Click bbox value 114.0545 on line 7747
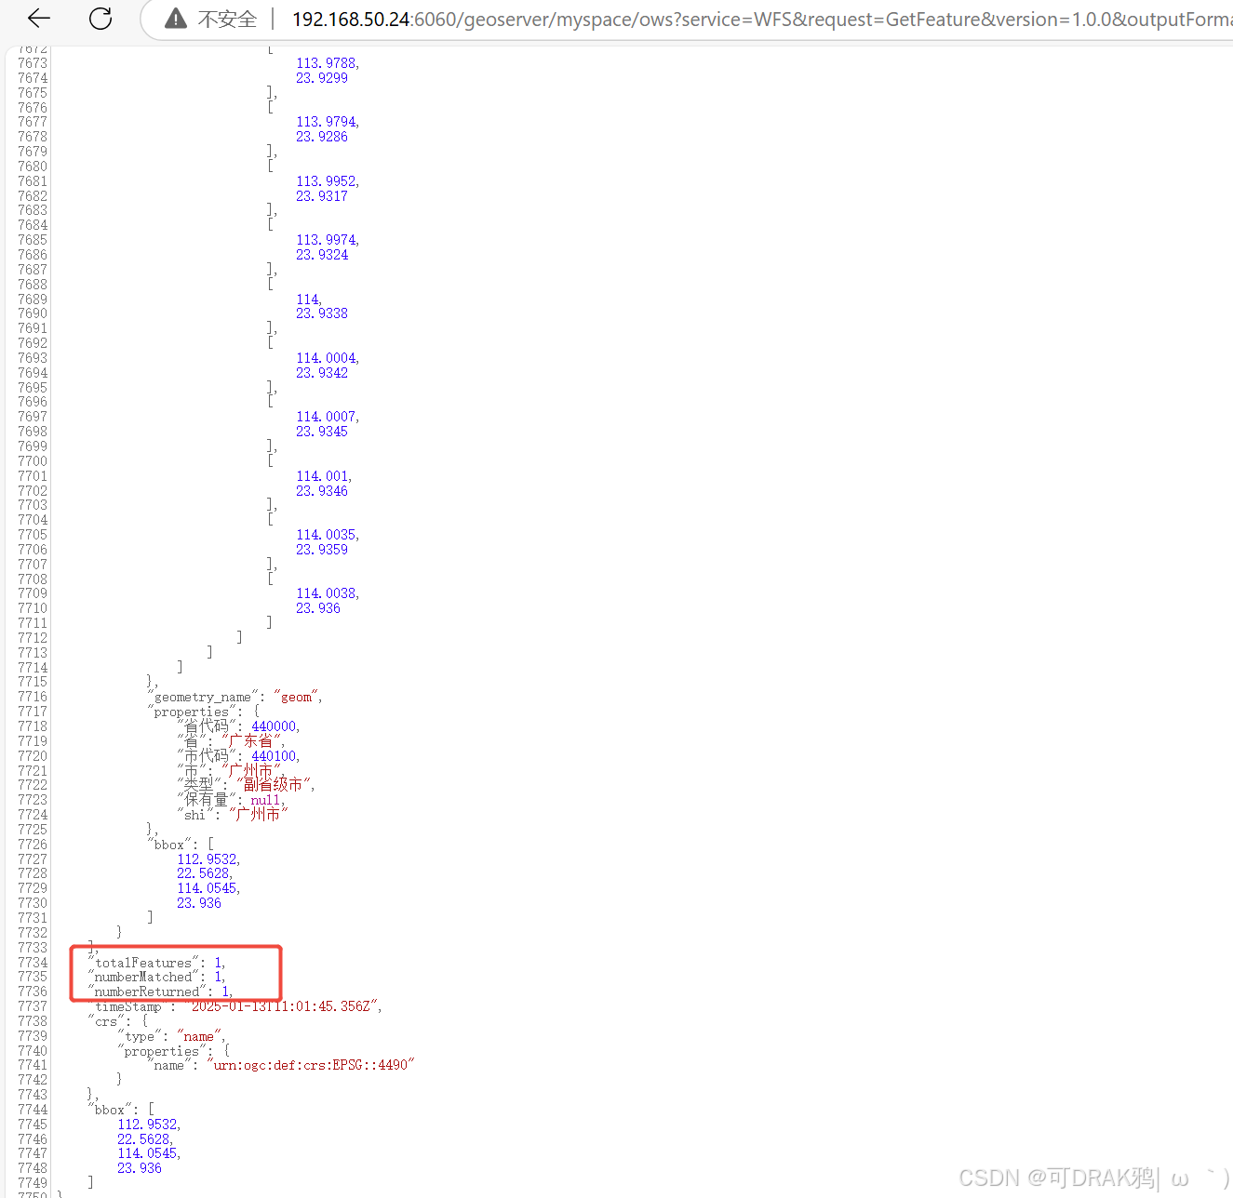 click(147, 1153)
